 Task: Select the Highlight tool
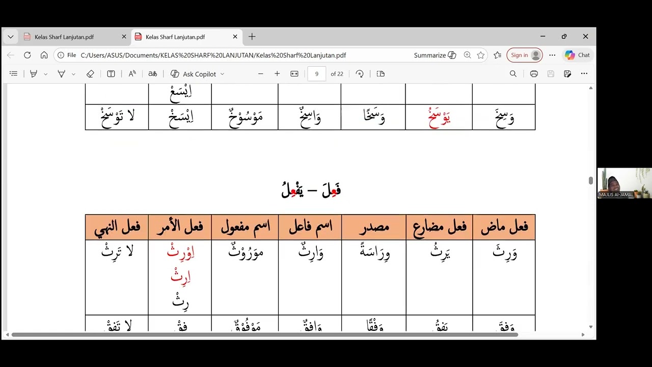pos(34,74)
